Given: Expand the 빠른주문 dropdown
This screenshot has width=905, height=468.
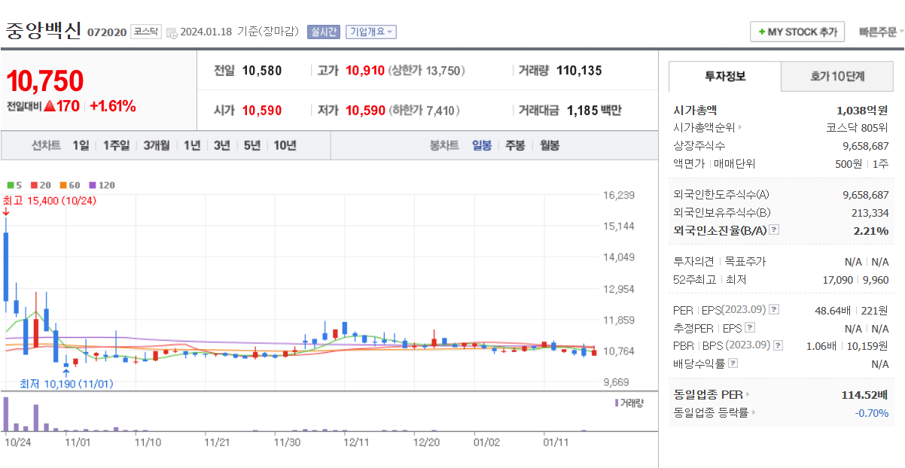Looking at the screenshot, I should (x=881, y=32).
